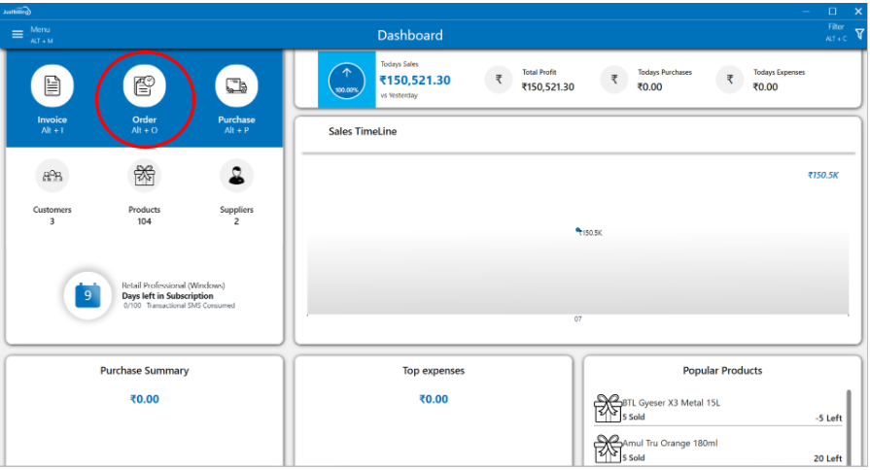
Task: Open the Top expenses card
Action: [x=434, y=371]
